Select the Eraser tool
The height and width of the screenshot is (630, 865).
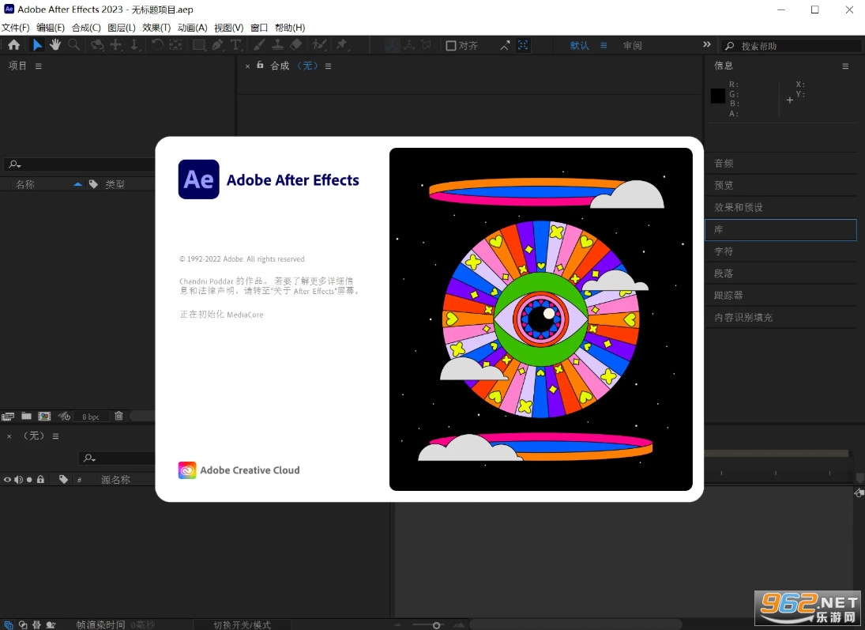[296, 45]
